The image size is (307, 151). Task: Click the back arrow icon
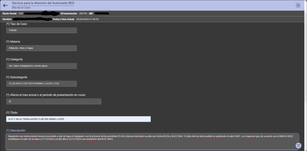(x=5, y=5)
